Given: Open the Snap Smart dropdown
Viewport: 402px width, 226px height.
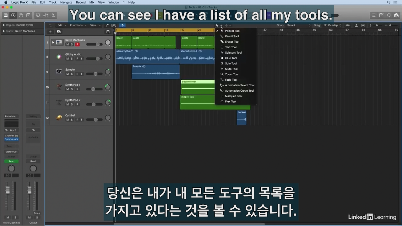Looking at the screenshot, I should (x=298, y=25).
